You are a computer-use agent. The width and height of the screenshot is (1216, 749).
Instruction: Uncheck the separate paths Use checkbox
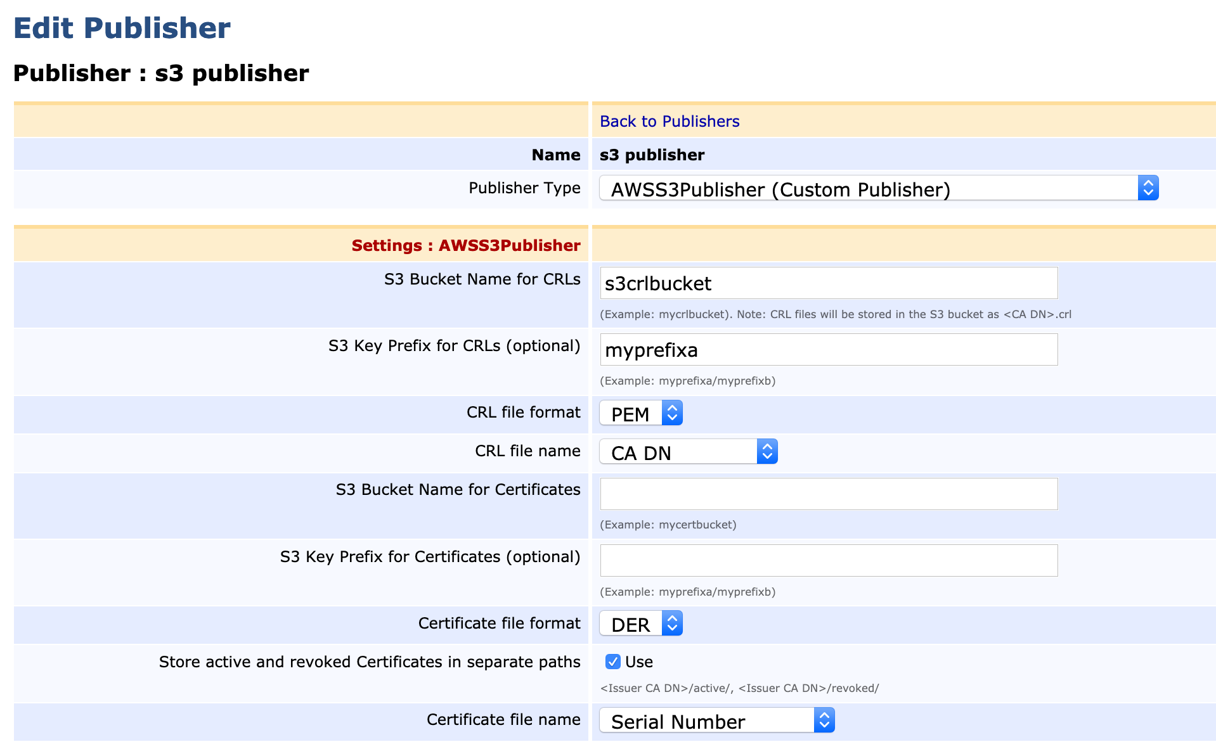click(x=612, y=662)
